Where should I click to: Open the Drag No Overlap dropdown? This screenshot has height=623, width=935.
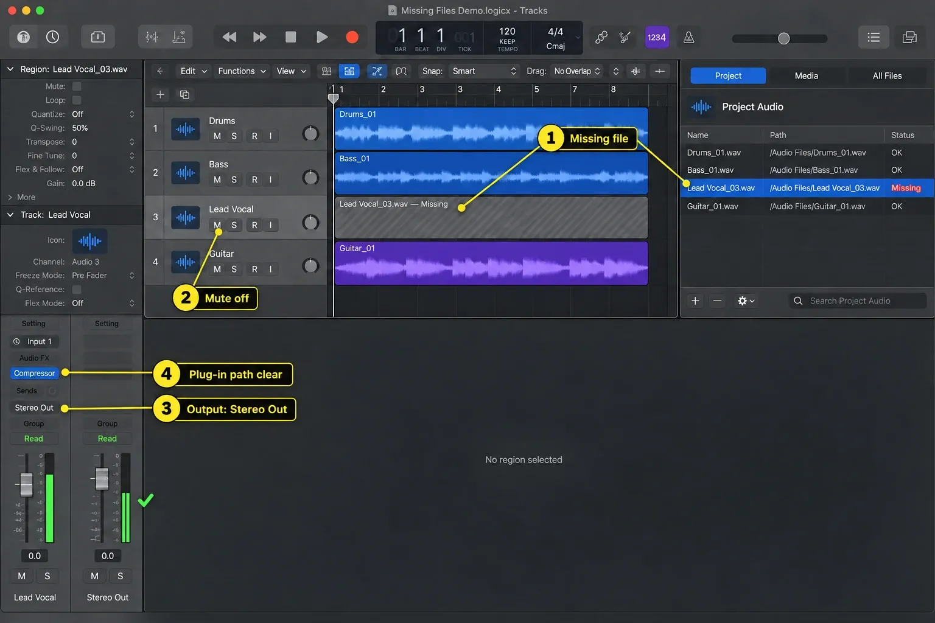(576, 71)
